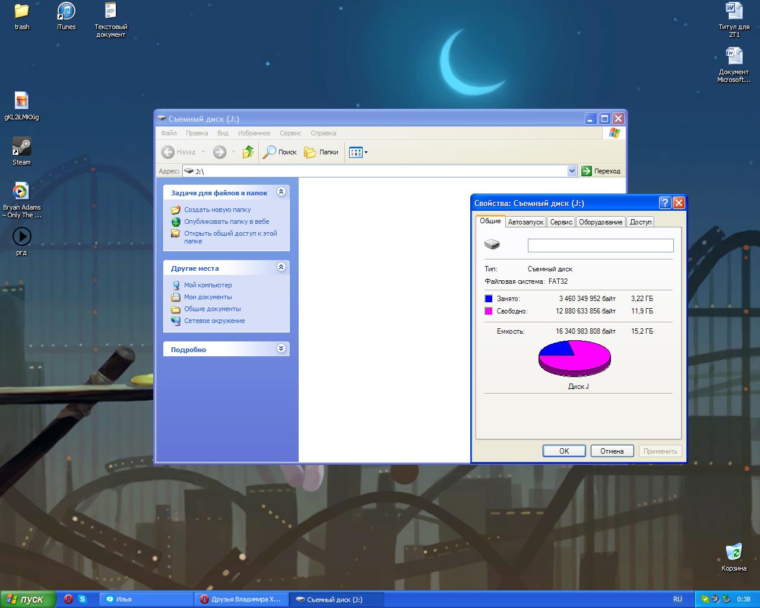The height and width of the screenshot is (608, 760).
Task: Click the drive icon in properties dialog
Action: (492, 244)
